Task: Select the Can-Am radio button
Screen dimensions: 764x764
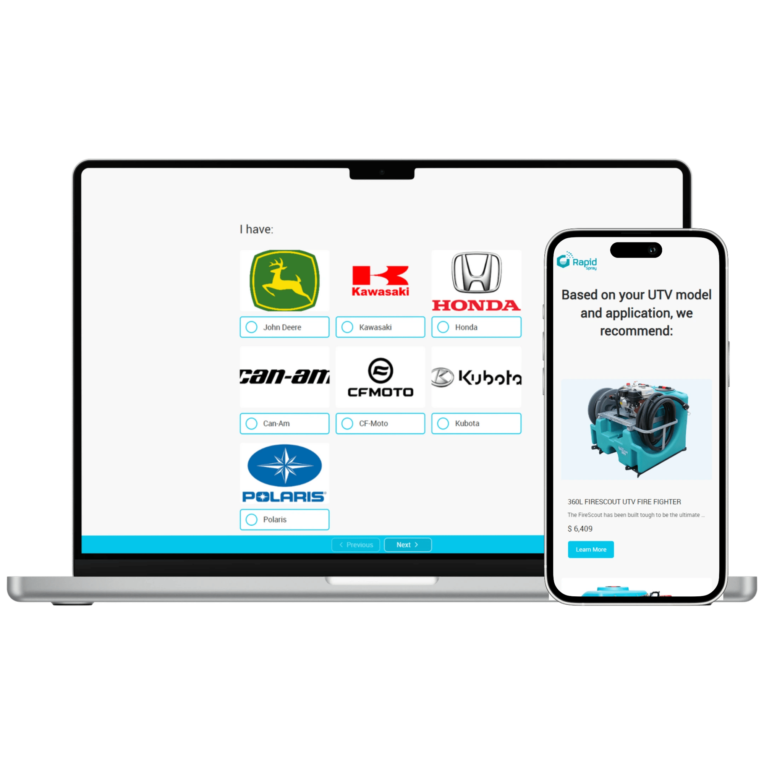Action: pyautogui.click(x=254, y=422)
